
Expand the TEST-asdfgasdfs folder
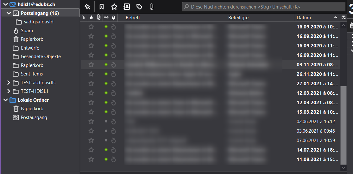[x=9, y=83]
